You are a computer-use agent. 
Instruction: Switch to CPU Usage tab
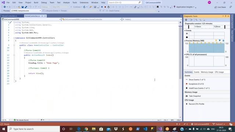point(219,72)
